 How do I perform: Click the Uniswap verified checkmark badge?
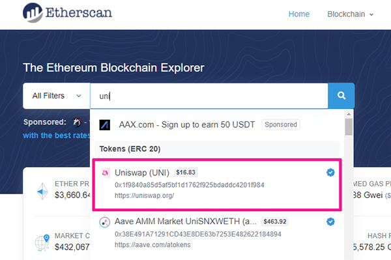330,172
